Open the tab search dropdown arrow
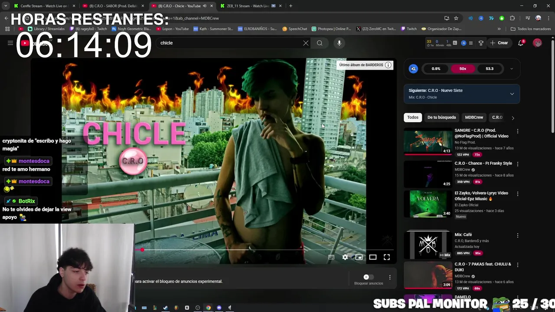 (x=6, y=6)
